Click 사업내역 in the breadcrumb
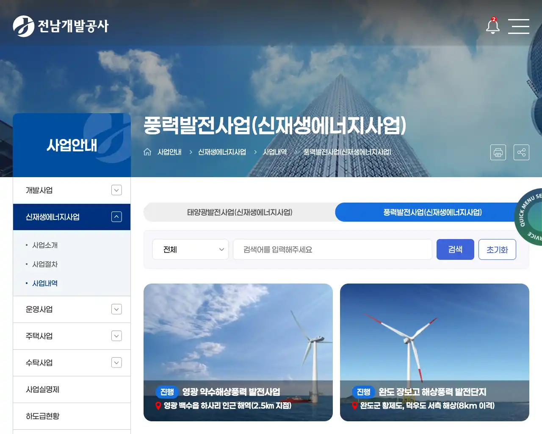Screen dimensions: 542x434 (275, 152)
